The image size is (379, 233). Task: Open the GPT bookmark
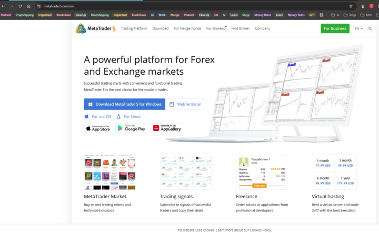312,15
